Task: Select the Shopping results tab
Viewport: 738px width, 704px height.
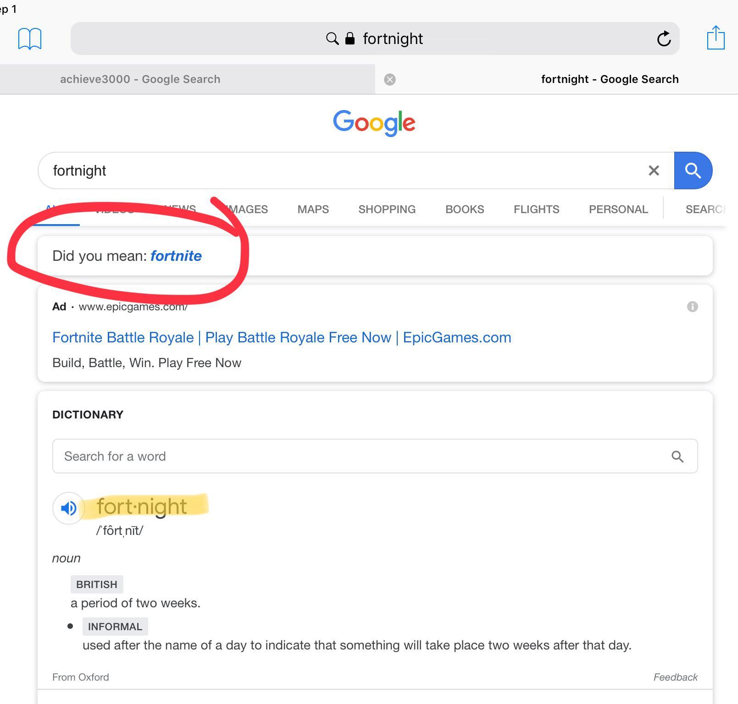Action: click(x=387, y=209)
